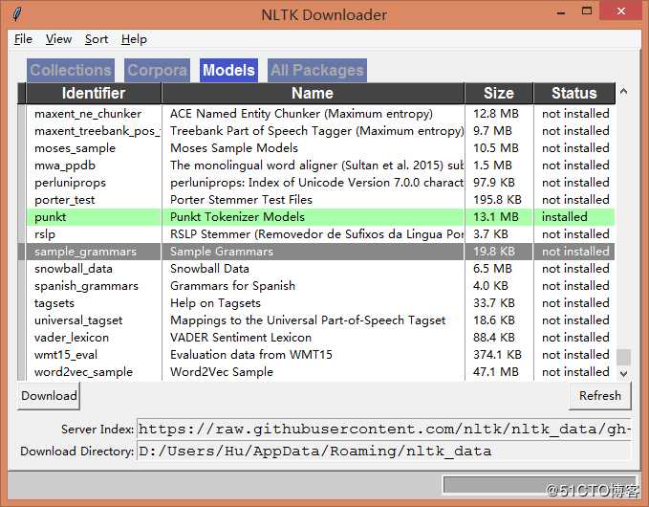Image resolution: width=649 pixels, height=507 pixels.
Task: Minimize the NLTK Downloader window
Action: tap(561, 11)
